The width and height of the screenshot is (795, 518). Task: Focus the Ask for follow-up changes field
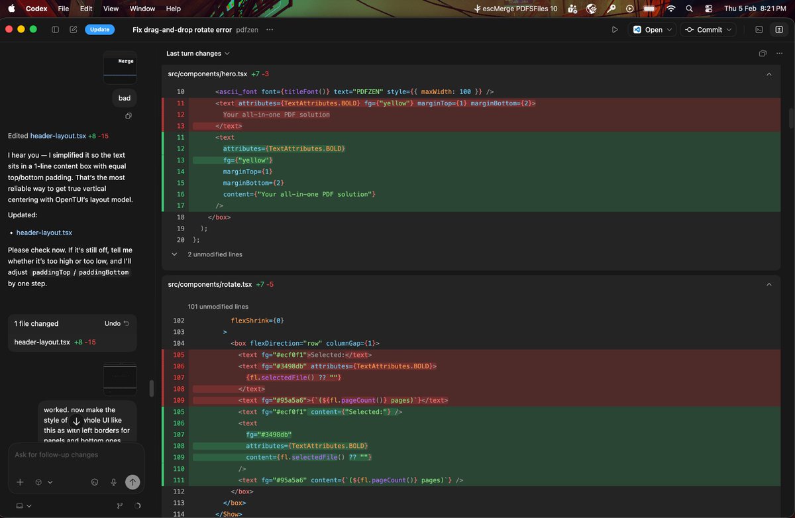tap(76, 455)
